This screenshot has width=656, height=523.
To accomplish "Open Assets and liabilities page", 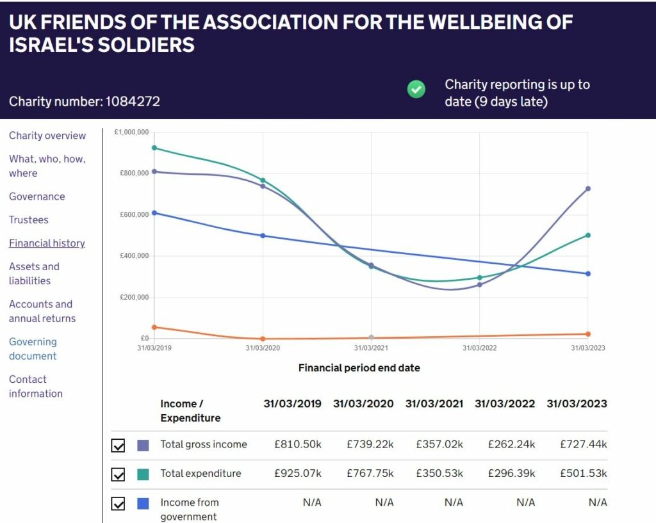I will tap(35, 273).
